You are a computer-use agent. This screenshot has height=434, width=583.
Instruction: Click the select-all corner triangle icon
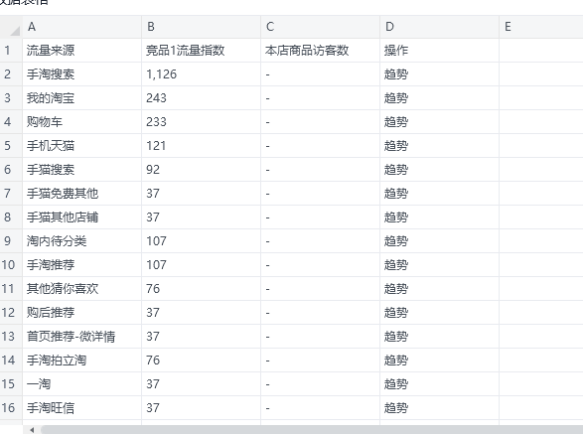tap(15, 30)
